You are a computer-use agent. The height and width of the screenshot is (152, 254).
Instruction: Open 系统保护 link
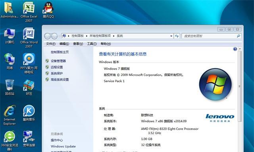point(57,73)
